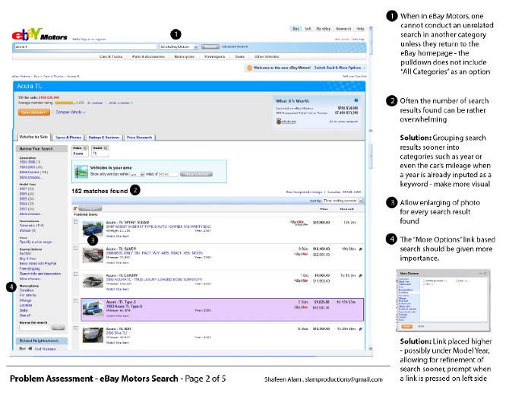Tick checkbox for Acura TL LUXURY listing
The image size is (509, 393).
point(76,274)
